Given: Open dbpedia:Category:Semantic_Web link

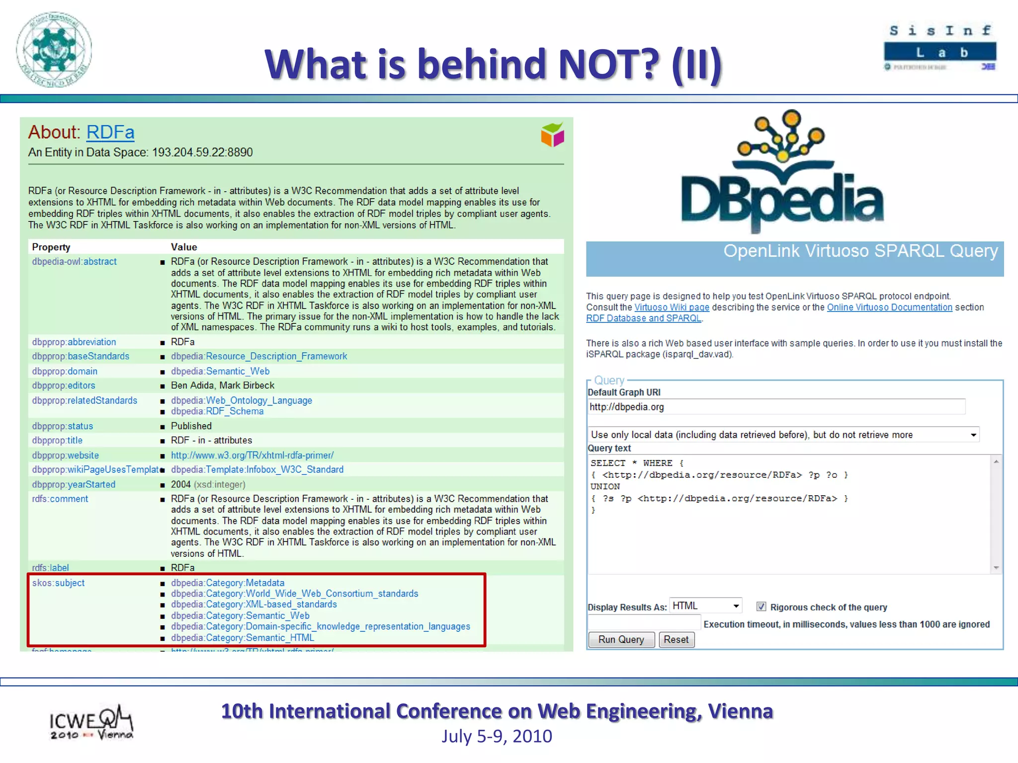Looking at the screenshot, I should [x=241, y=616].
